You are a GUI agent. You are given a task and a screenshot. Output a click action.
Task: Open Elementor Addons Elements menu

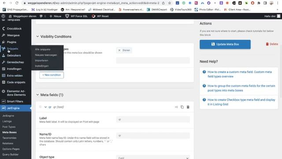point(16,93)
